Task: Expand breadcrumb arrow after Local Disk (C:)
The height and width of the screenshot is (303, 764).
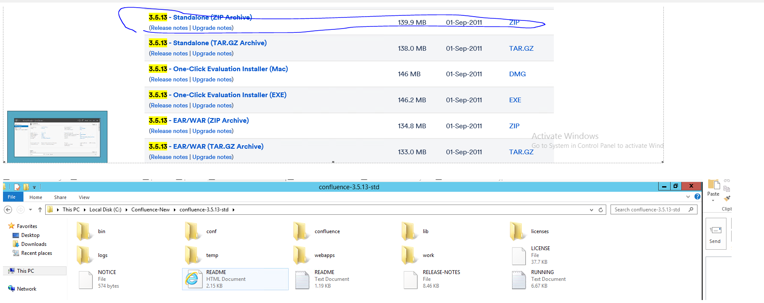Action: tap(127, 210)
